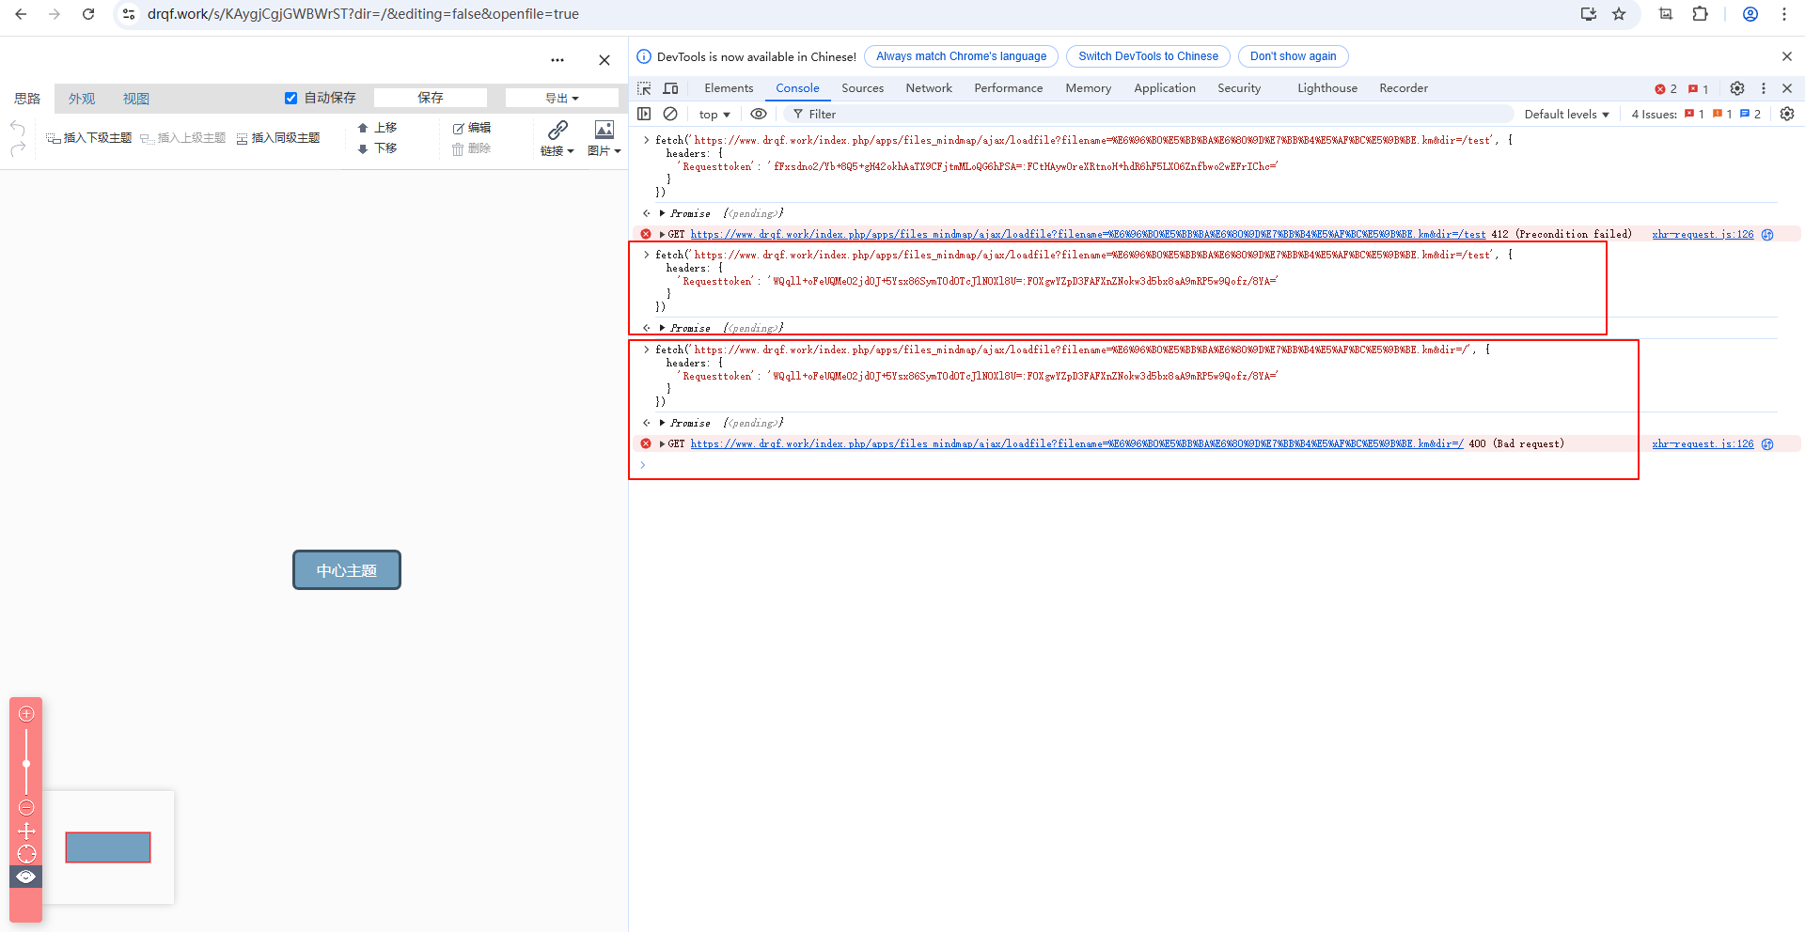The height and width of the screenshot is (932, 1805).
Task: Click Switch DevTools to Chinese
Action: pyautogui.click(x=1148, y=56)
